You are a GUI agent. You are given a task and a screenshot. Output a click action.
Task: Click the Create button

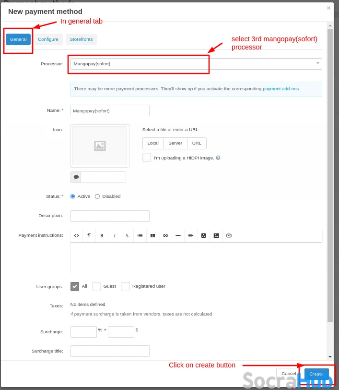(316, 374)
